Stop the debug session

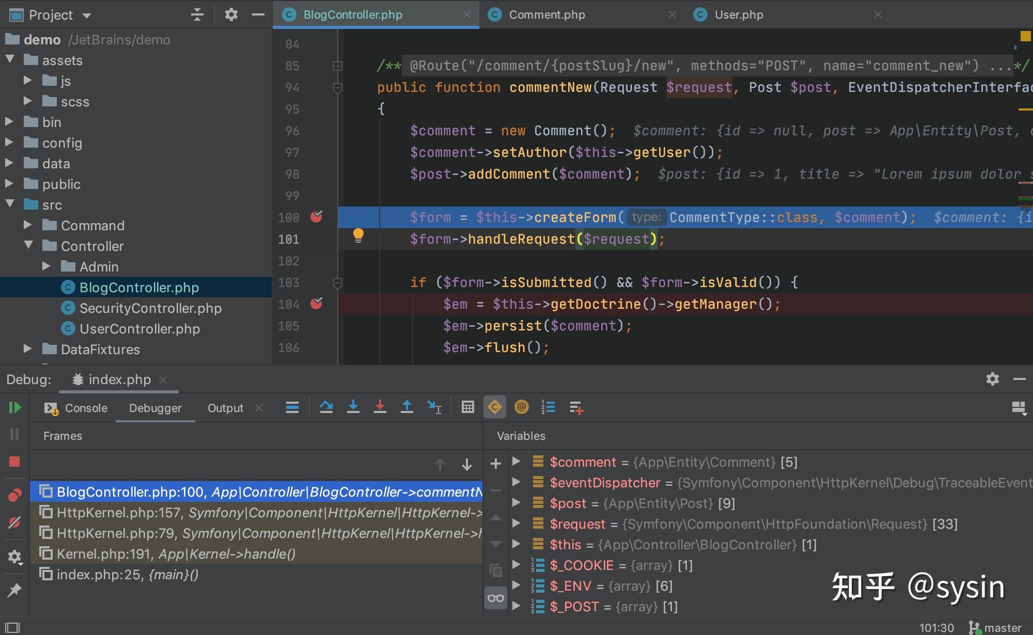click(15, 461)
